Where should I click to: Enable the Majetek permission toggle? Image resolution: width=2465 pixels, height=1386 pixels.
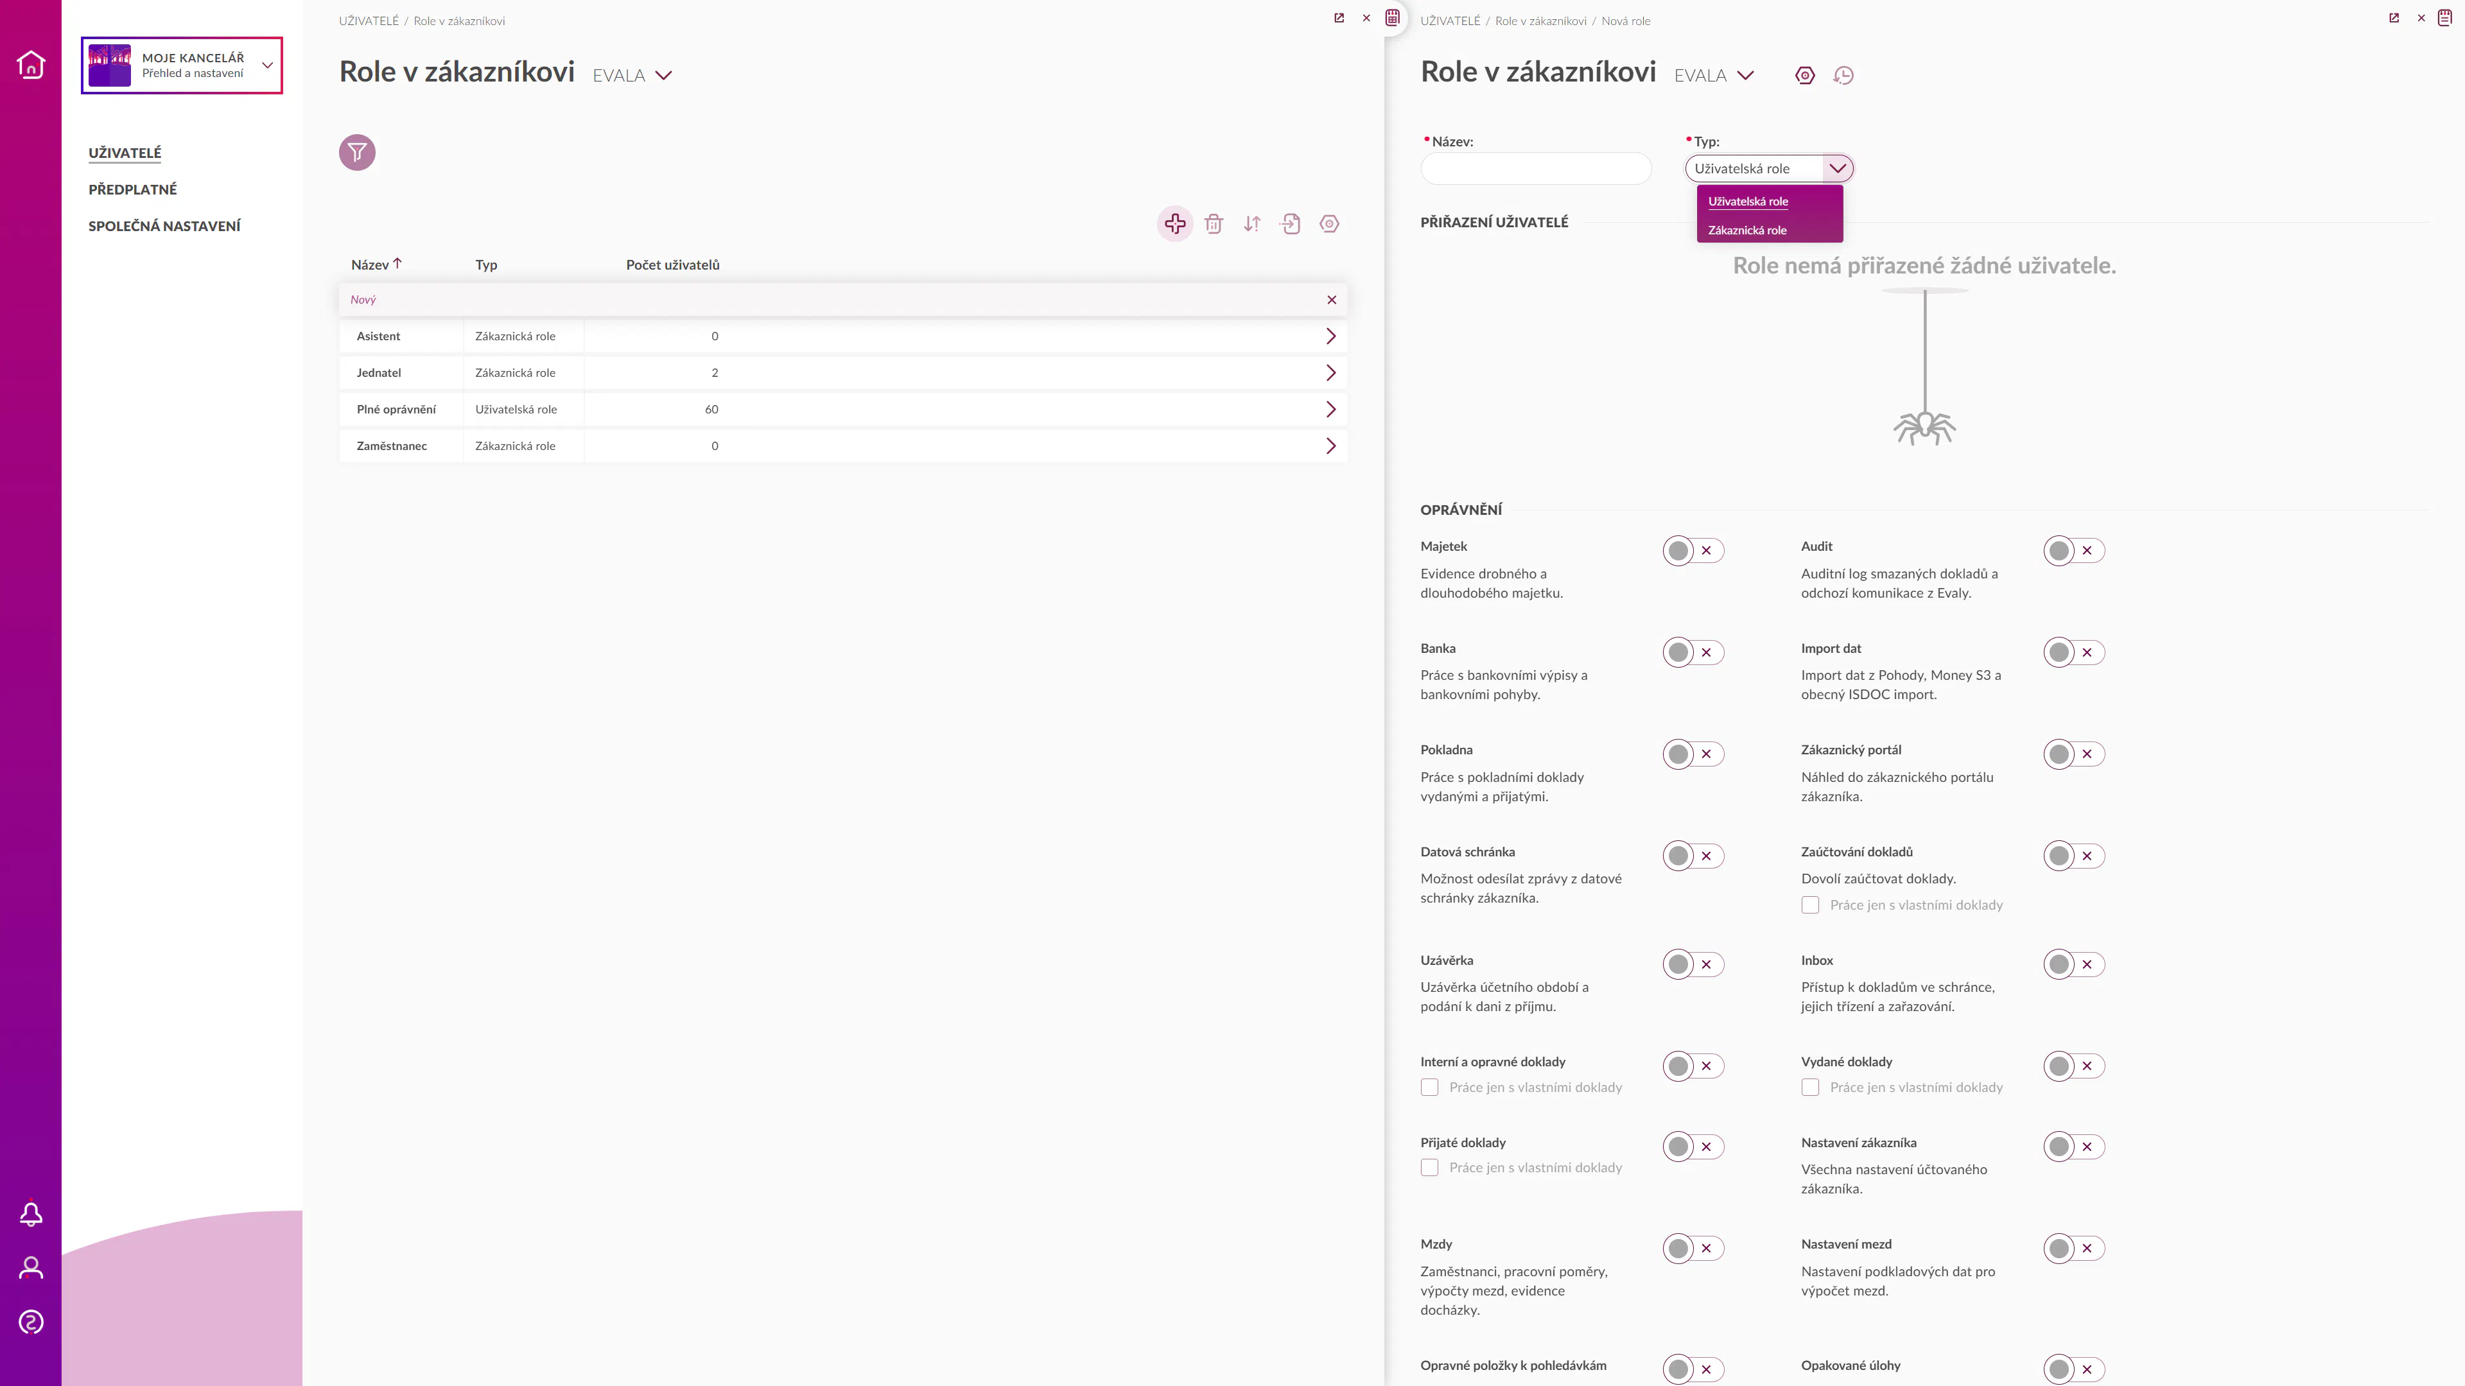[1692, 551]
